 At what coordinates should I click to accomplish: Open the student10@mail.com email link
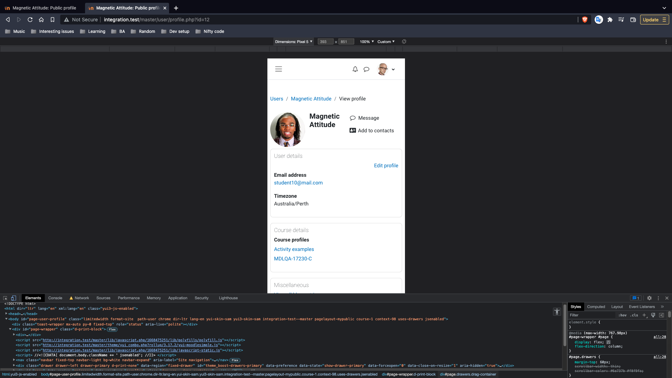298,183
